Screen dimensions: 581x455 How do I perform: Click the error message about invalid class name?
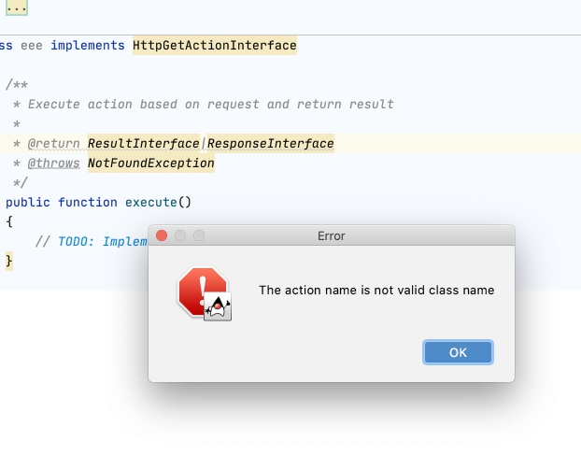376,291
